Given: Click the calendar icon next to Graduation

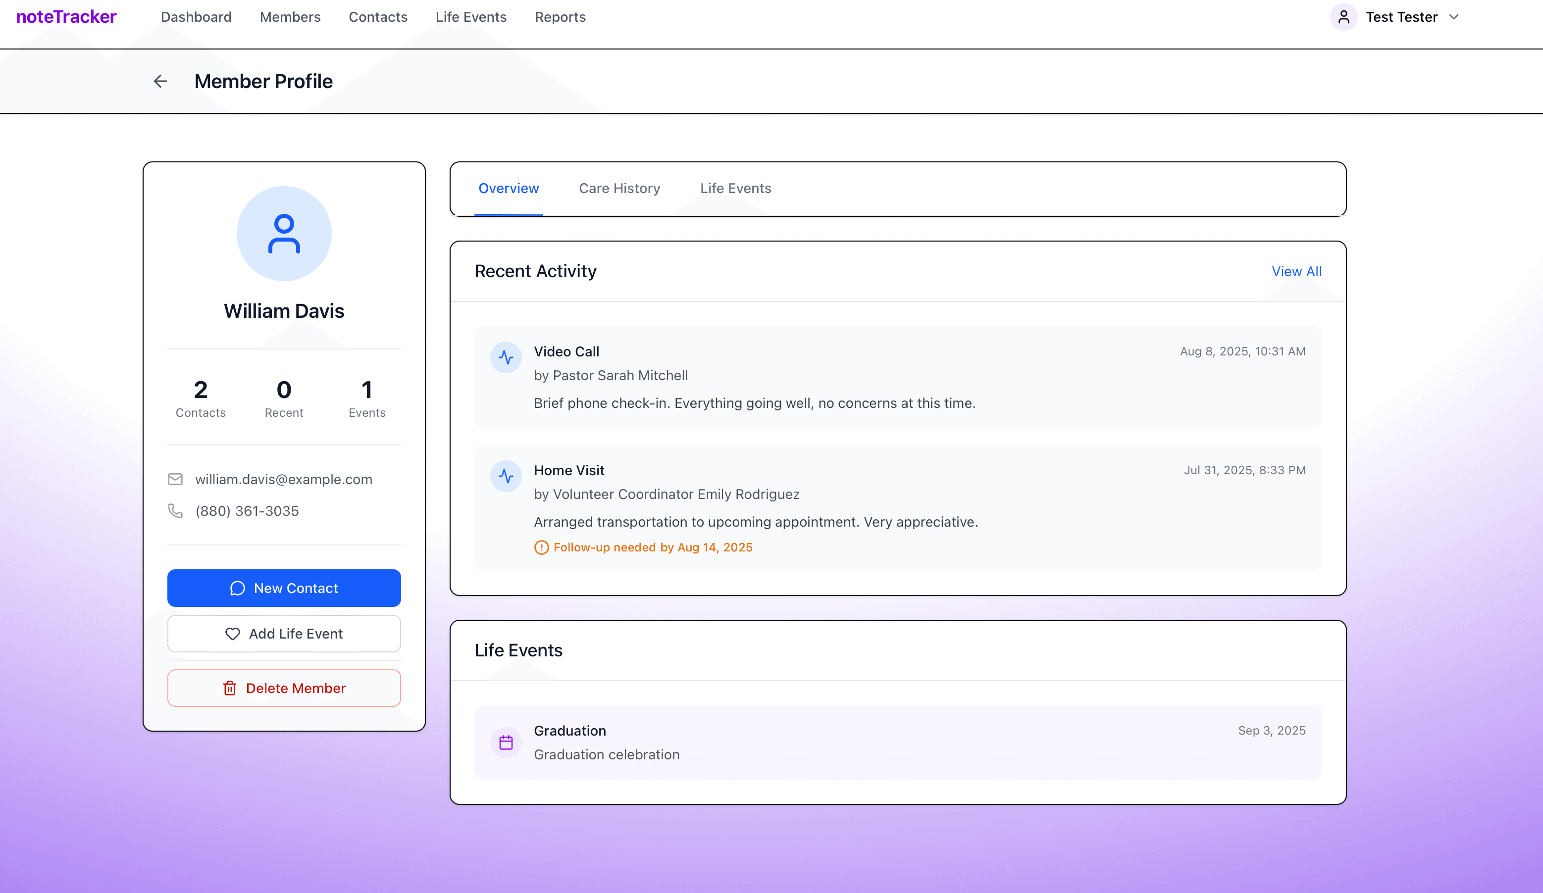Looking at the screenshot, I should click(x=506, y=742).
